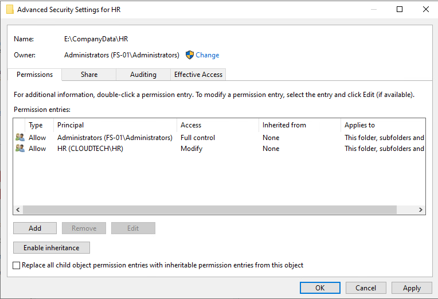Click the group icon in Administrators row
This screenshot has width=438, height=299.
pyautogui.click(x=20, y=137)
